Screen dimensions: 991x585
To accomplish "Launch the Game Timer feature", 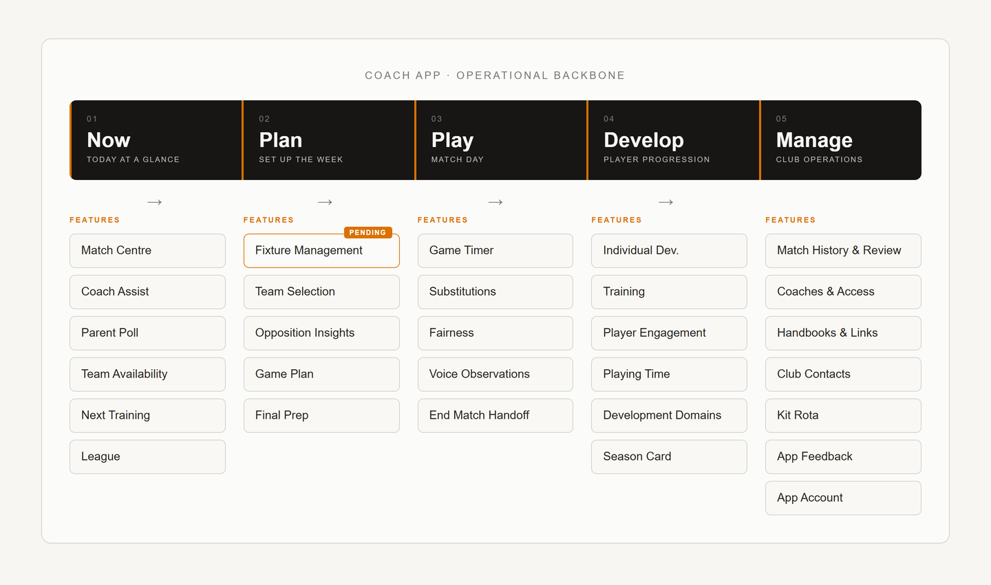I will coord(495,251).
